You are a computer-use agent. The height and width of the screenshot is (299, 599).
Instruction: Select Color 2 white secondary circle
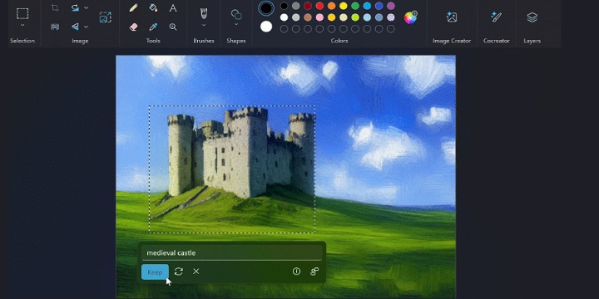point(266,27)
